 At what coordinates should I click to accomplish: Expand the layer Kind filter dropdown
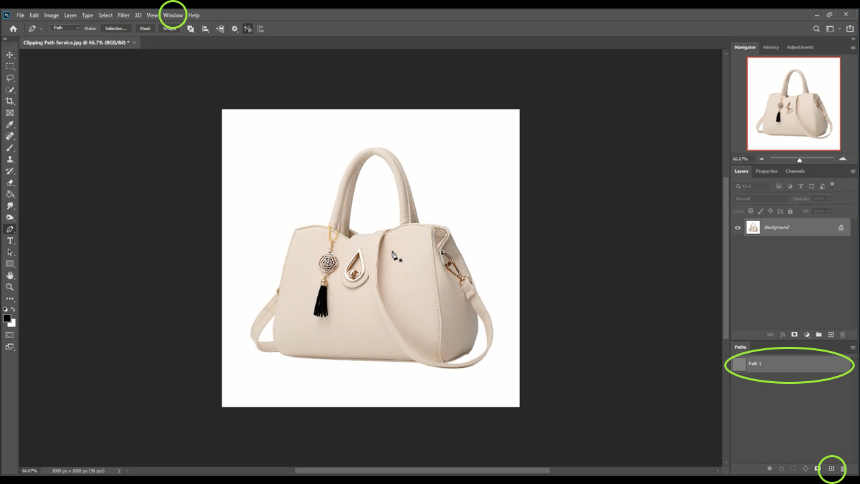pyautogui.click(x=753, y=186)
